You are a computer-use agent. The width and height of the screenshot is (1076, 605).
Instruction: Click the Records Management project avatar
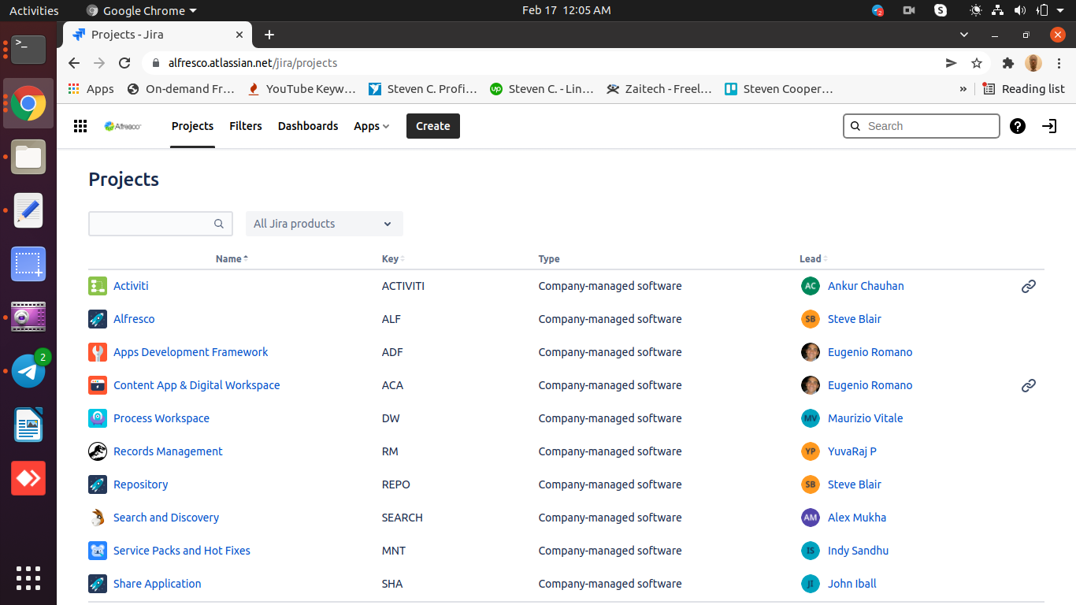pos(98,451)
